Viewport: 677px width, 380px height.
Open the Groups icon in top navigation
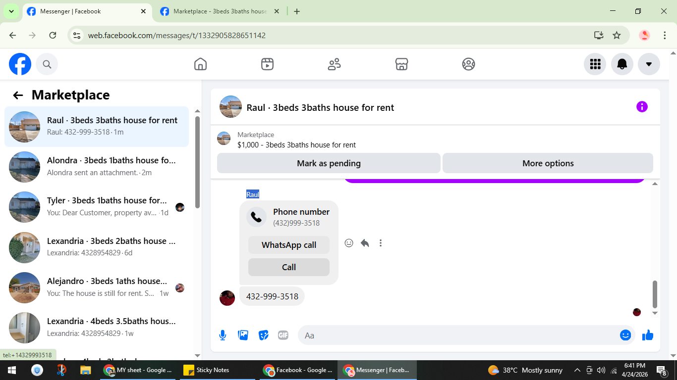(468, 64)
